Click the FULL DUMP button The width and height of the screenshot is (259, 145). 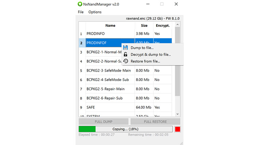coord(103,122)
